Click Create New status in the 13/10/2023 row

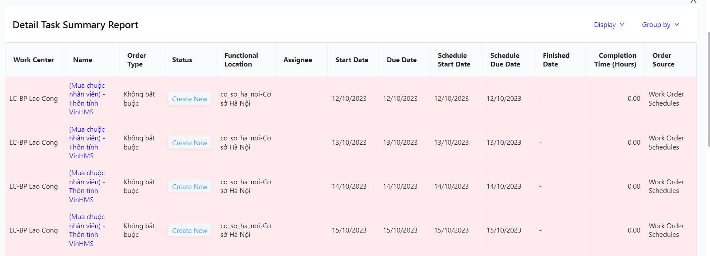(189, 143)
